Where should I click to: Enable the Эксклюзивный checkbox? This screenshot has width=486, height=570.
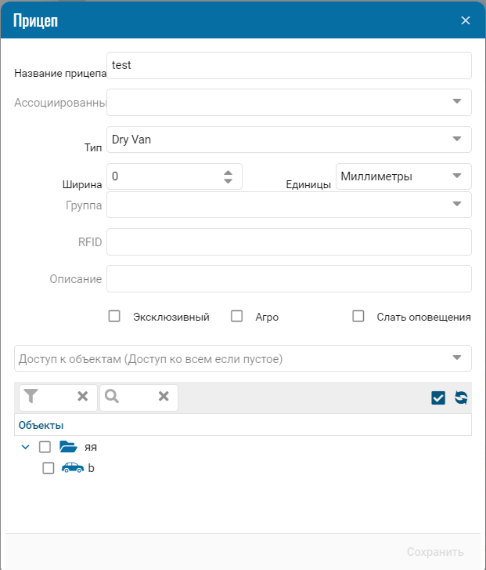point(114,316)
